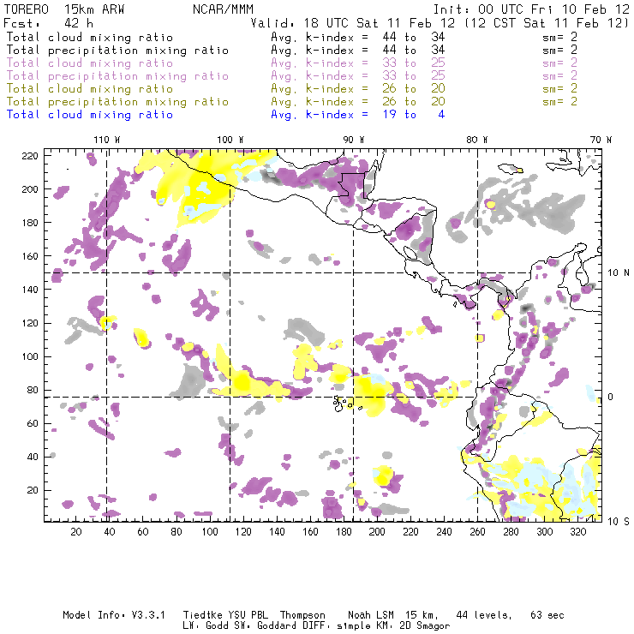Select the "160" vertical axis tick label
This screenshot has height=634, width=634.
click(30, 256)
